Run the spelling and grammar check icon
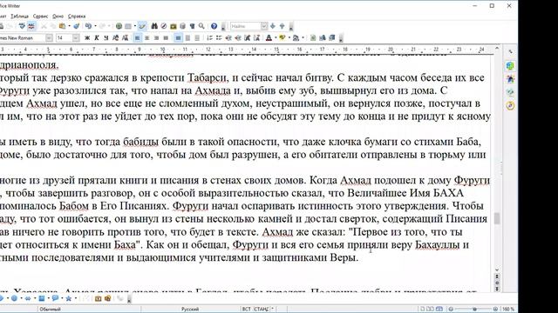Image resolution: width=558 pixels, height=313 pixels. (22, 26)
